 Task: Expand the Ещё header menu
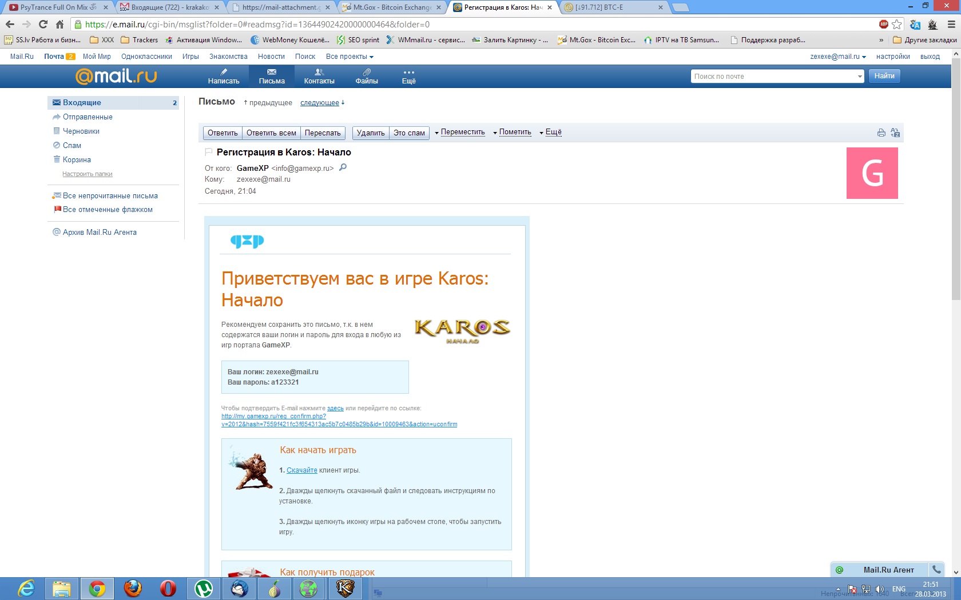(x=408, y=76)
